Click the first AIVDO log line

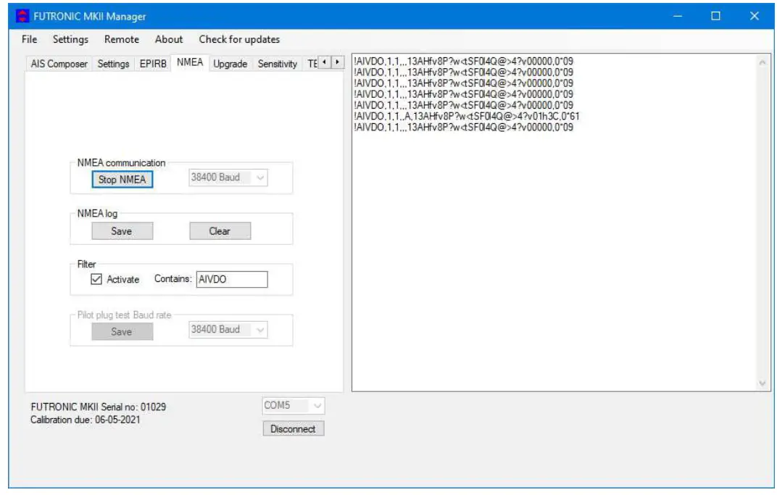463,61
